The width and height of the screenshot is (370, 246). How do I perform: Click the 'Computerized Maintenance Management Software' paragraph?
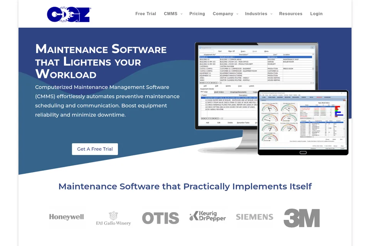click(x=108, y=101)
